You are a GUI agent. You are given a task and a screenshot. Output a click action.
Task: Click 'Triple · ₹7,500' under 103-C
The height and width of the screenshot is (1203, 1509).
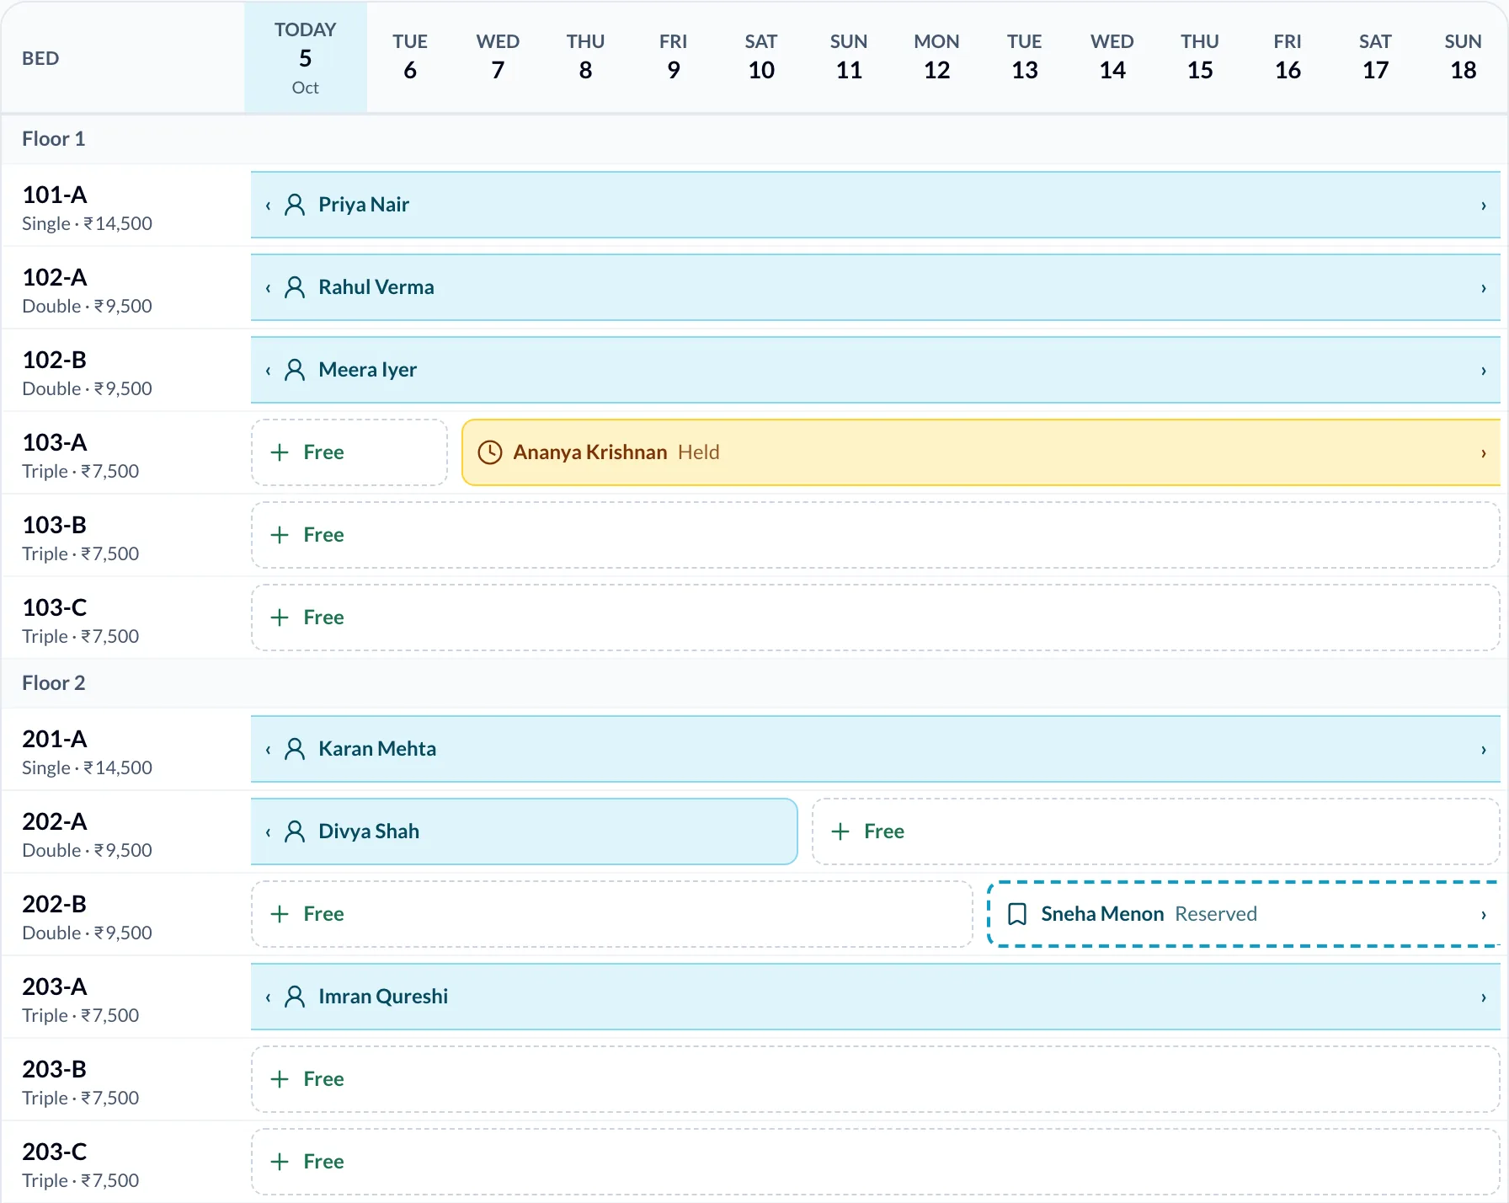click(x=81, y=636)
